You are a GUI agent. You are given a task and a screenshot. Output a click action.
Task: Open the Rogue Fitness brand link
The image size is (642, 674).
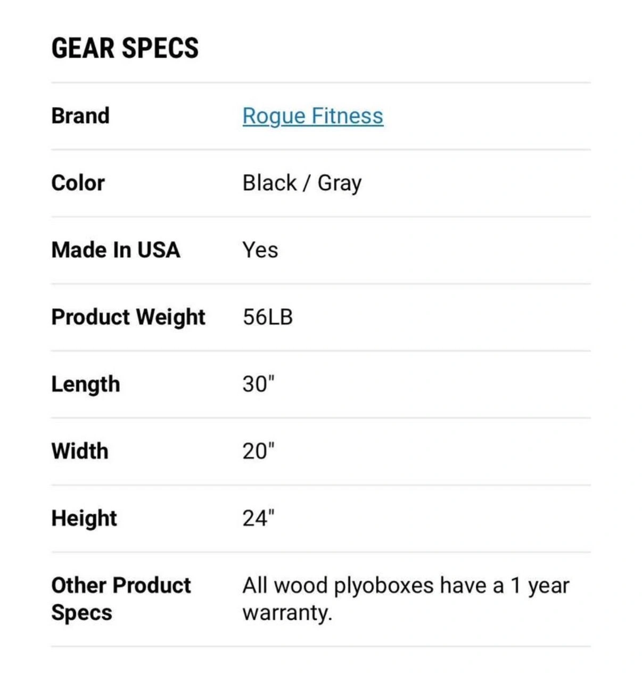pyautogui.click(x=312, y=116)
